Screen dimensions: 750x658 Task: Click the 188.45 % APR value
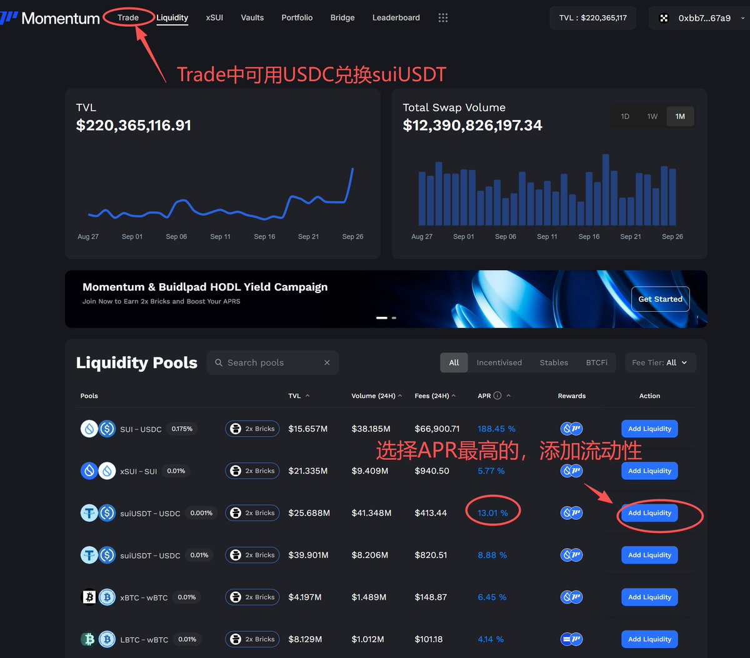pos(496,429)
